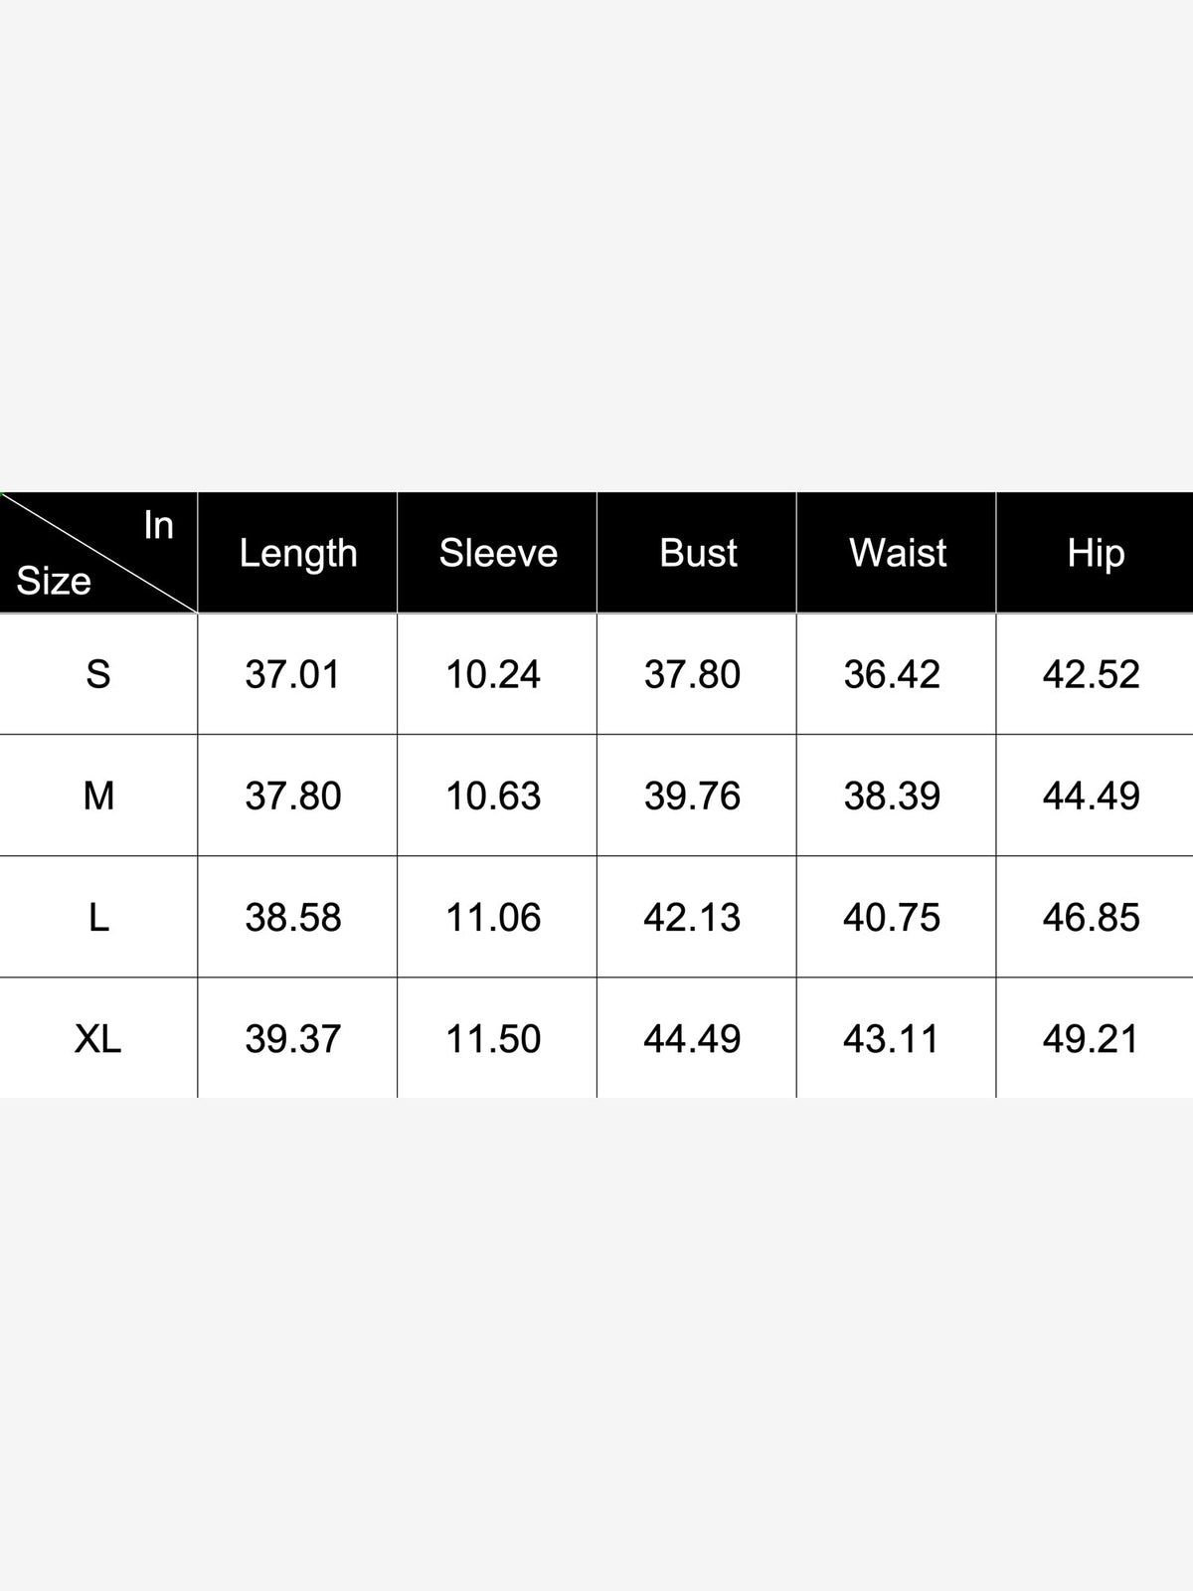Click the XL size row label
The height and width of the screenshot is (1591, 1193).
[98, 1038]
